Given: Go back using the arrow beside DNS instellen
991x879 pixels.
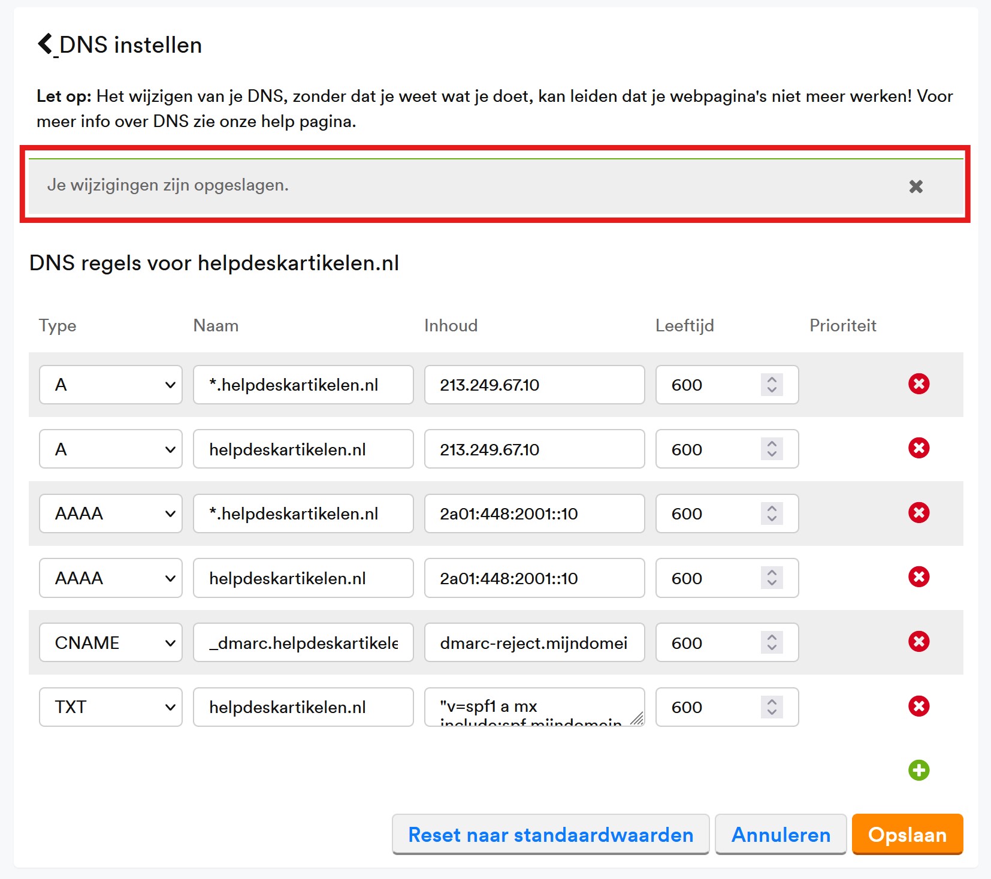Looking at the screenshot, I should pyautogui.click(x=45, y=44).
